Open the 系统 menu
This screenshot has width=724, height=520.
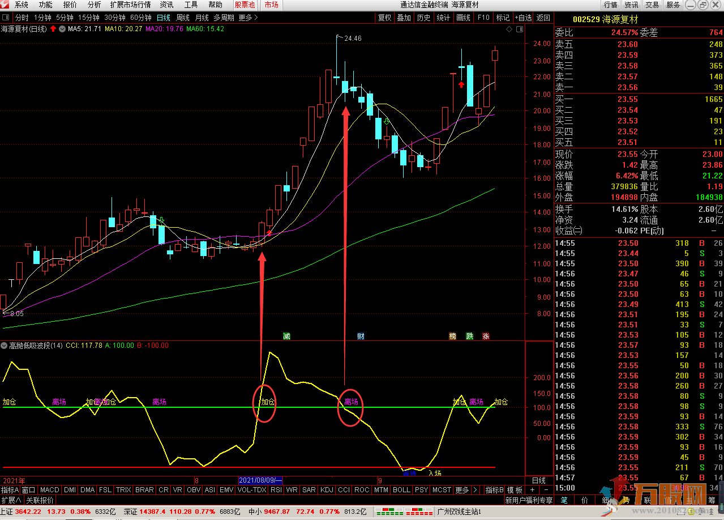click(x=22, y=5)
